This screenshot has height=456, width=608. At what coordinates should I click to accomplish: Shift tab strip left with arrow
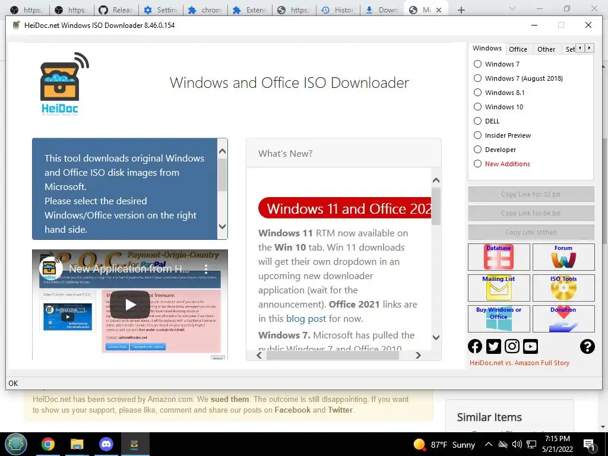tap(580, 47)
